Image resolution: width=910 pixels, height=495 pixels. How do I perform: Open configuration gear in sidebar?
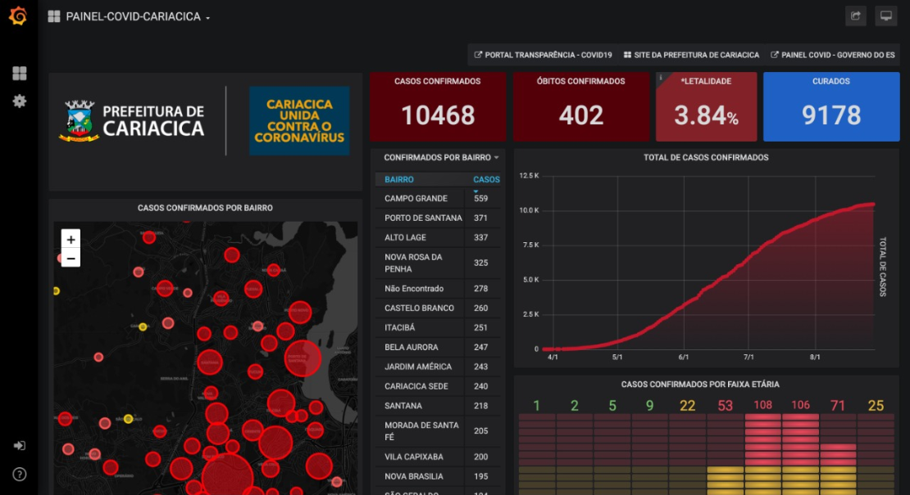(19, 101)
